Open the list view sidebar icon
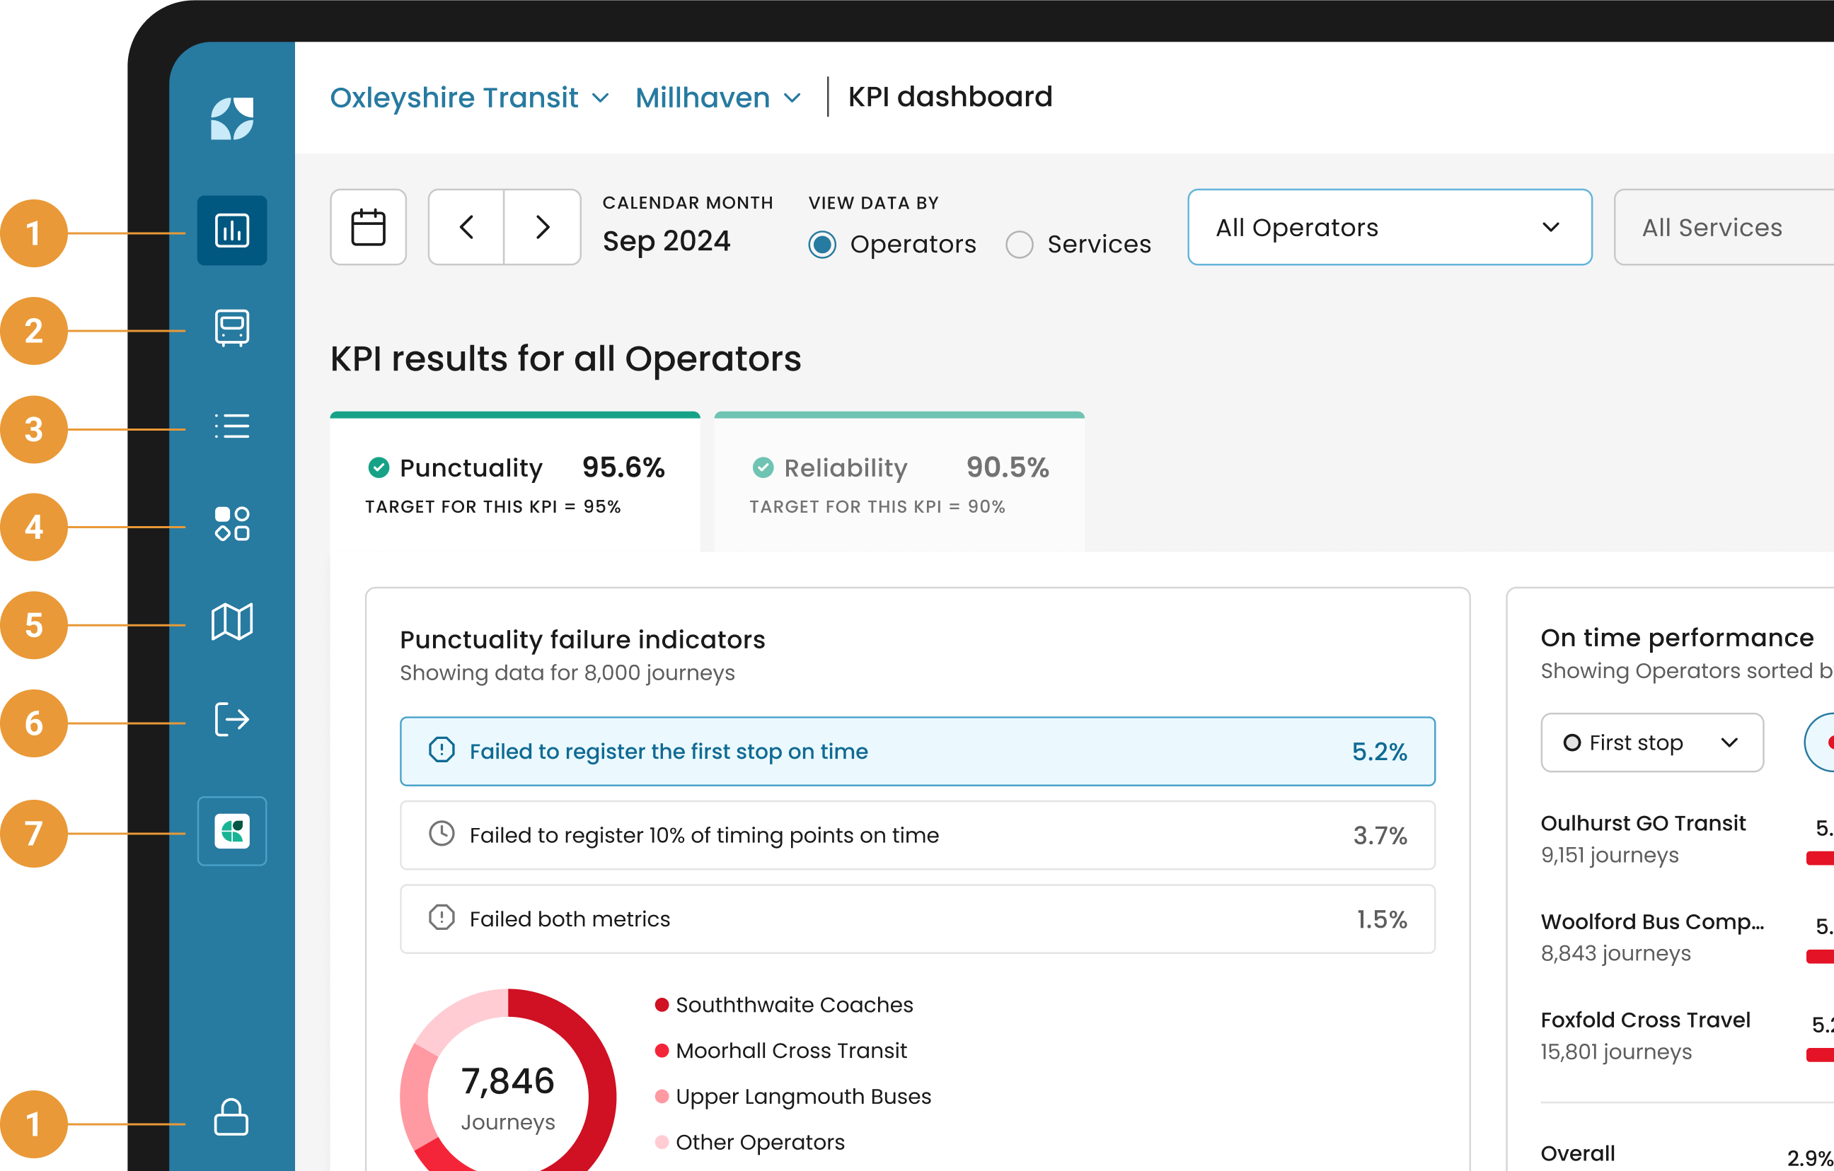 pyautogui.click(x=231, y=426)
